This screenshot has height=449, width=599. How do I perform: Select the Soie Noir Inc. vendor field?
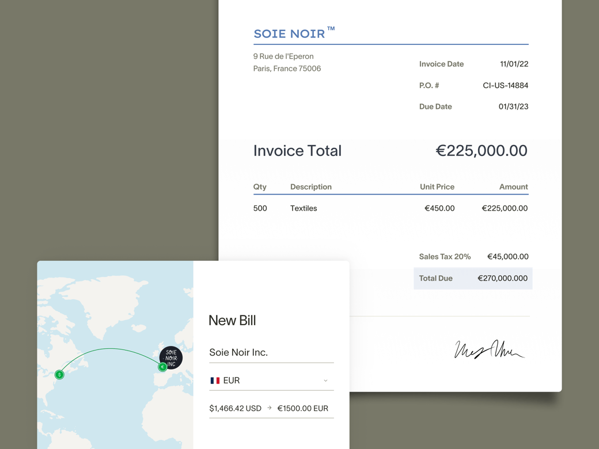click(271, 352)
